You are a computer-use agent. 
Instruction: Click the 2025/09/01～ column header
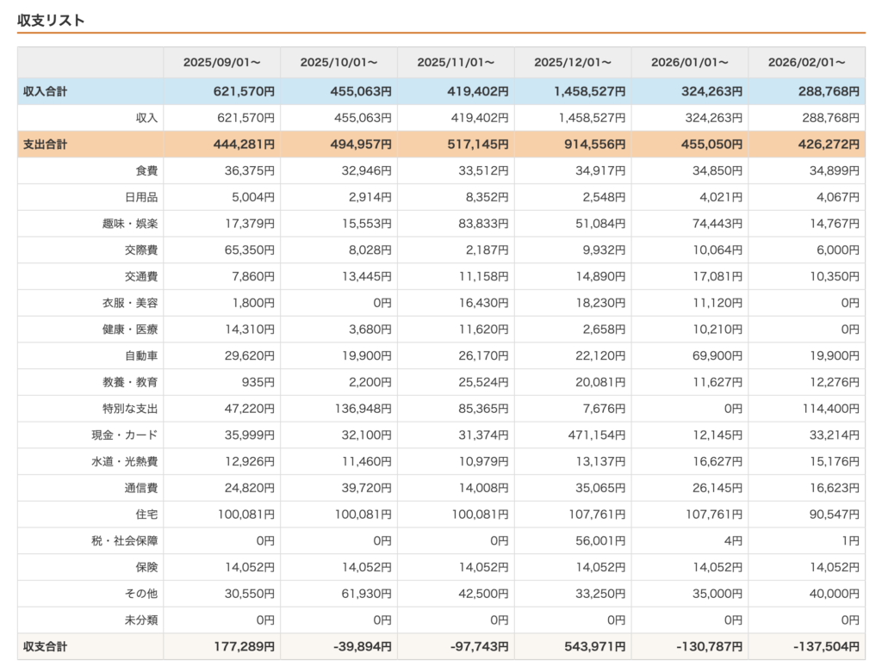tap(221, 62)
